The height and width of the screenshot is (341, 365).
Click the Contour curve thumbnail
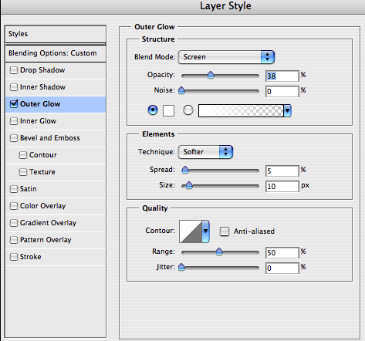191,231
